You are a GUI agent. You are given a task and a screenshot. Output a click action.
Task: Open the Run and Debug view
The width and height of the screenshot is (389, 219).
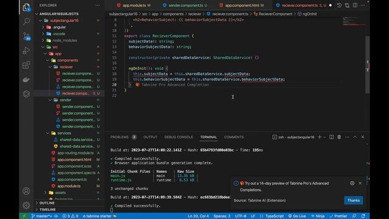(x=26, y=50)
